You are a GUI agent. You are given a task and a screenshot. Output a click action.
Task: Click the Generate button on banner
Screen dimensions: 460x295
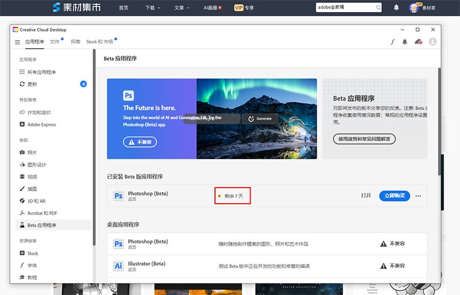(260, 119)
